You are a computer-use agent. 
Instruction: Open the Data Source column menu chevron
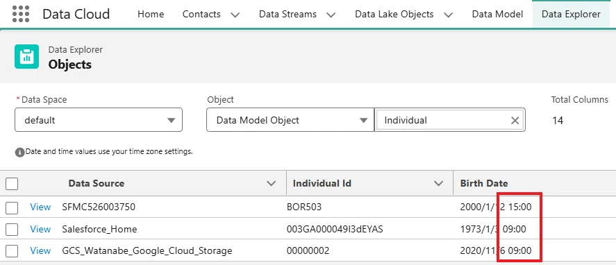click(x=271, y=183)
